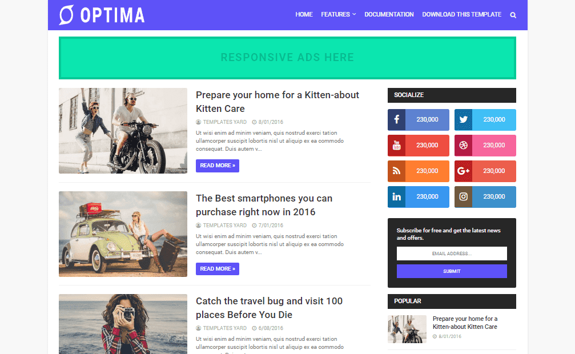This screenshot has width=575, height=354.
Task: Click the Twitter bird icon
Action: [x=464, y=119]
